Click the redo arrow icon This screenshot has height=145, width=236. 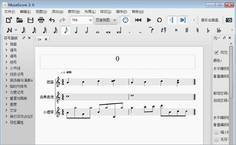62,20
